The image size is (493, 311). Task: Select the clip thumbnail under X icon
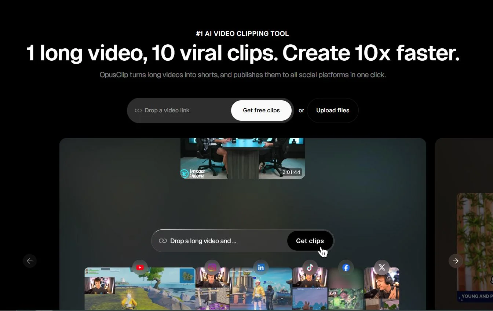pos(381,289)
